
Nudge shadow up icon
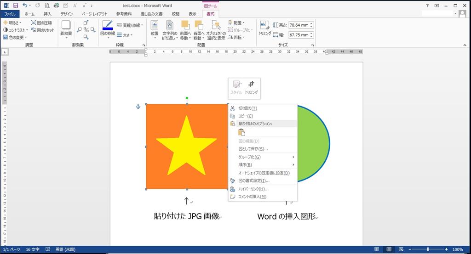[86, 23]
